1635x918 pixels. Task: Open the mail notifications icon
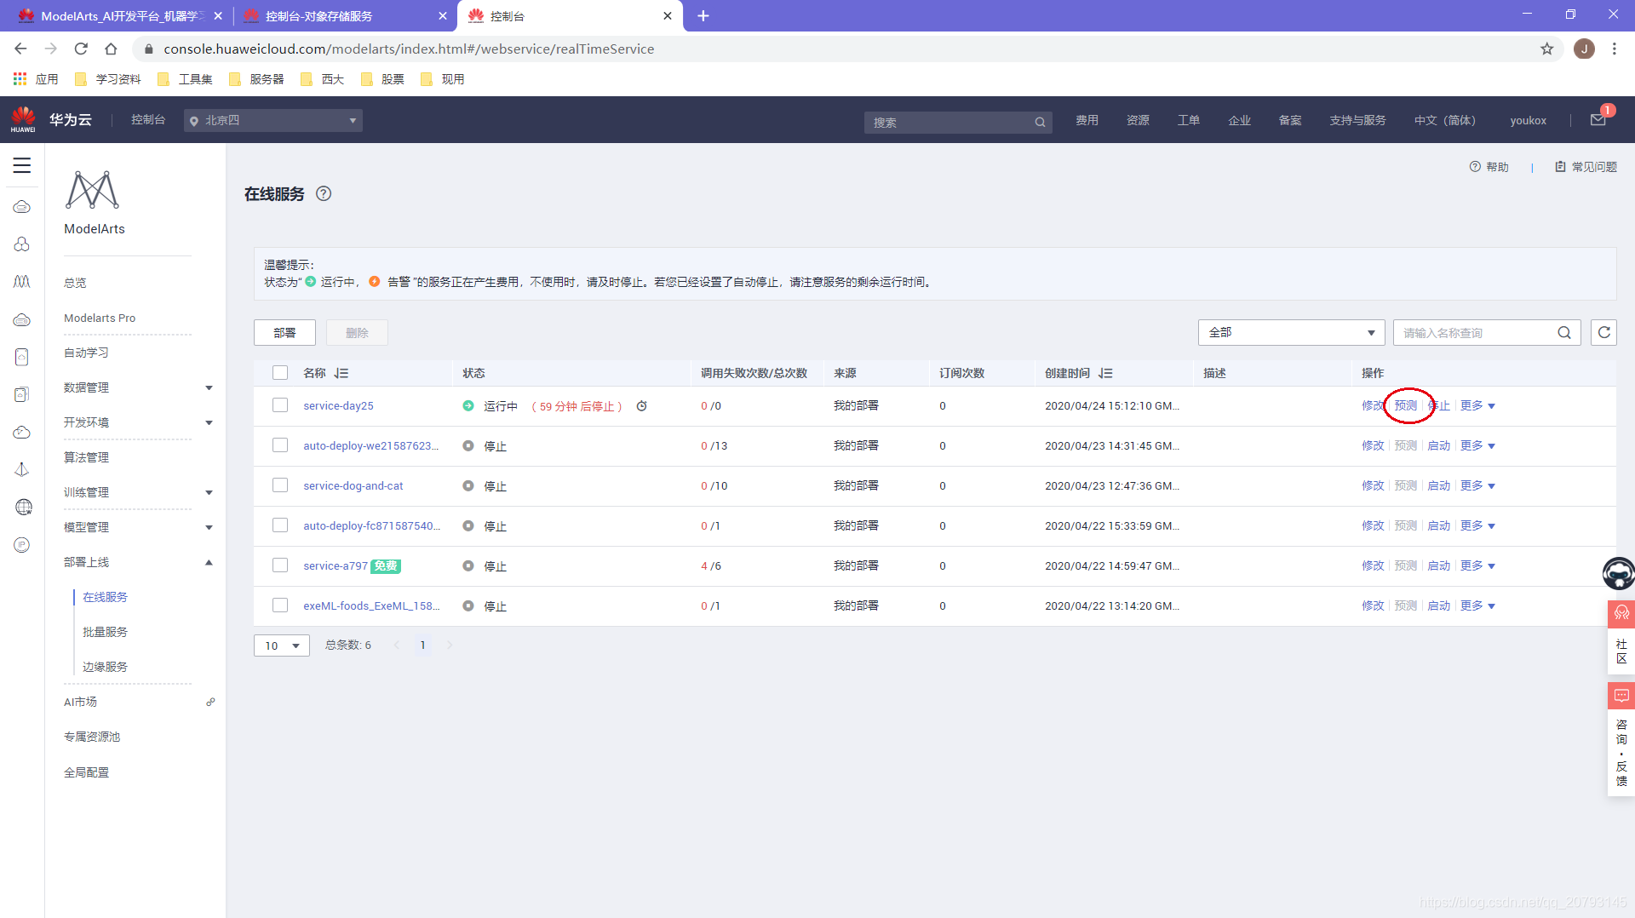[x=1598, y=120]
